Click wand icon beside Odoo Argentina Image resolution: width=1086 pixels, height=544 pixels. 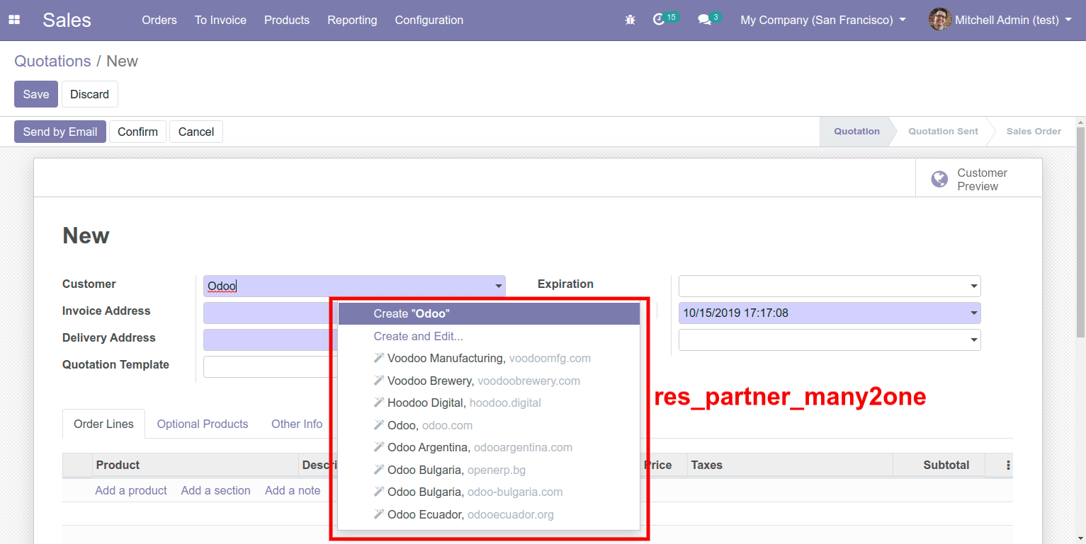pyautogui.click(x=379, y=447)
